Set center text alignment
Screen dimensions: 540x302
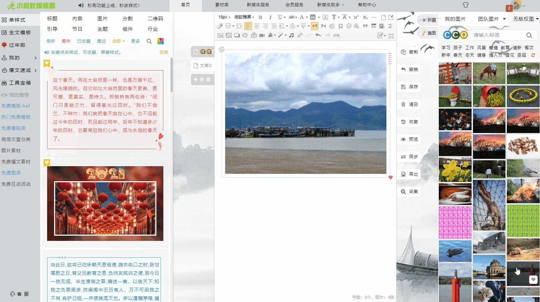[257, 26]
